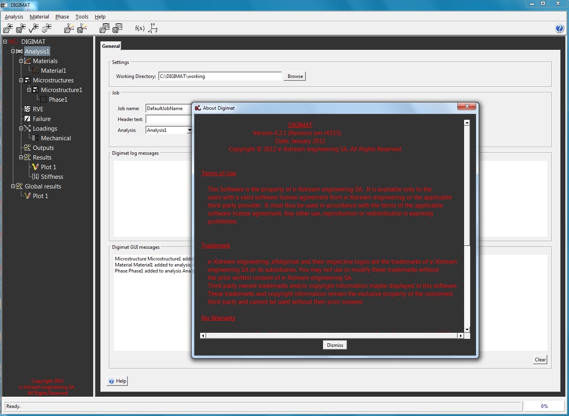The width and height of the screenshot is (569, 416).
Task: Select Analysis1 tree node
Action: point(37,51)
